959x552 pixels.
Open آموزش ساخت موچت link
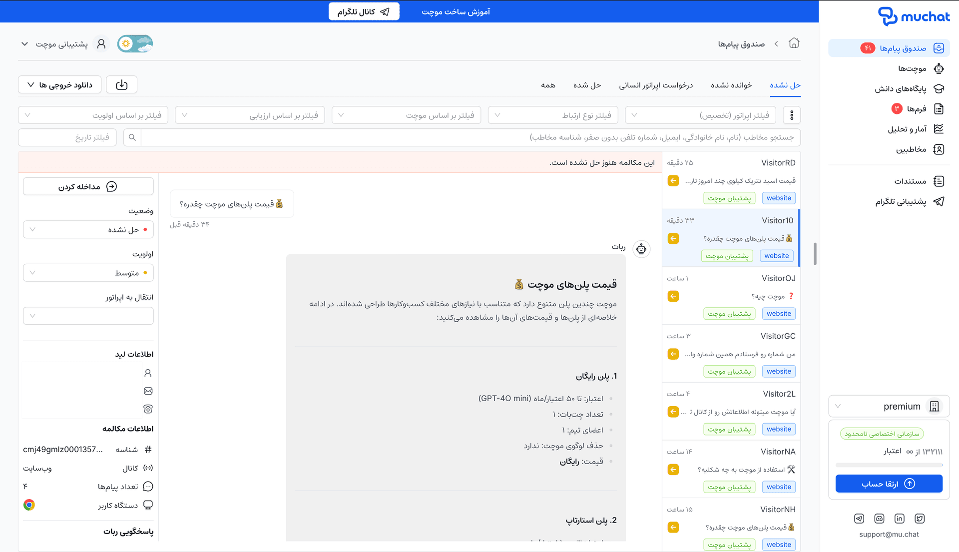(456, 11)
